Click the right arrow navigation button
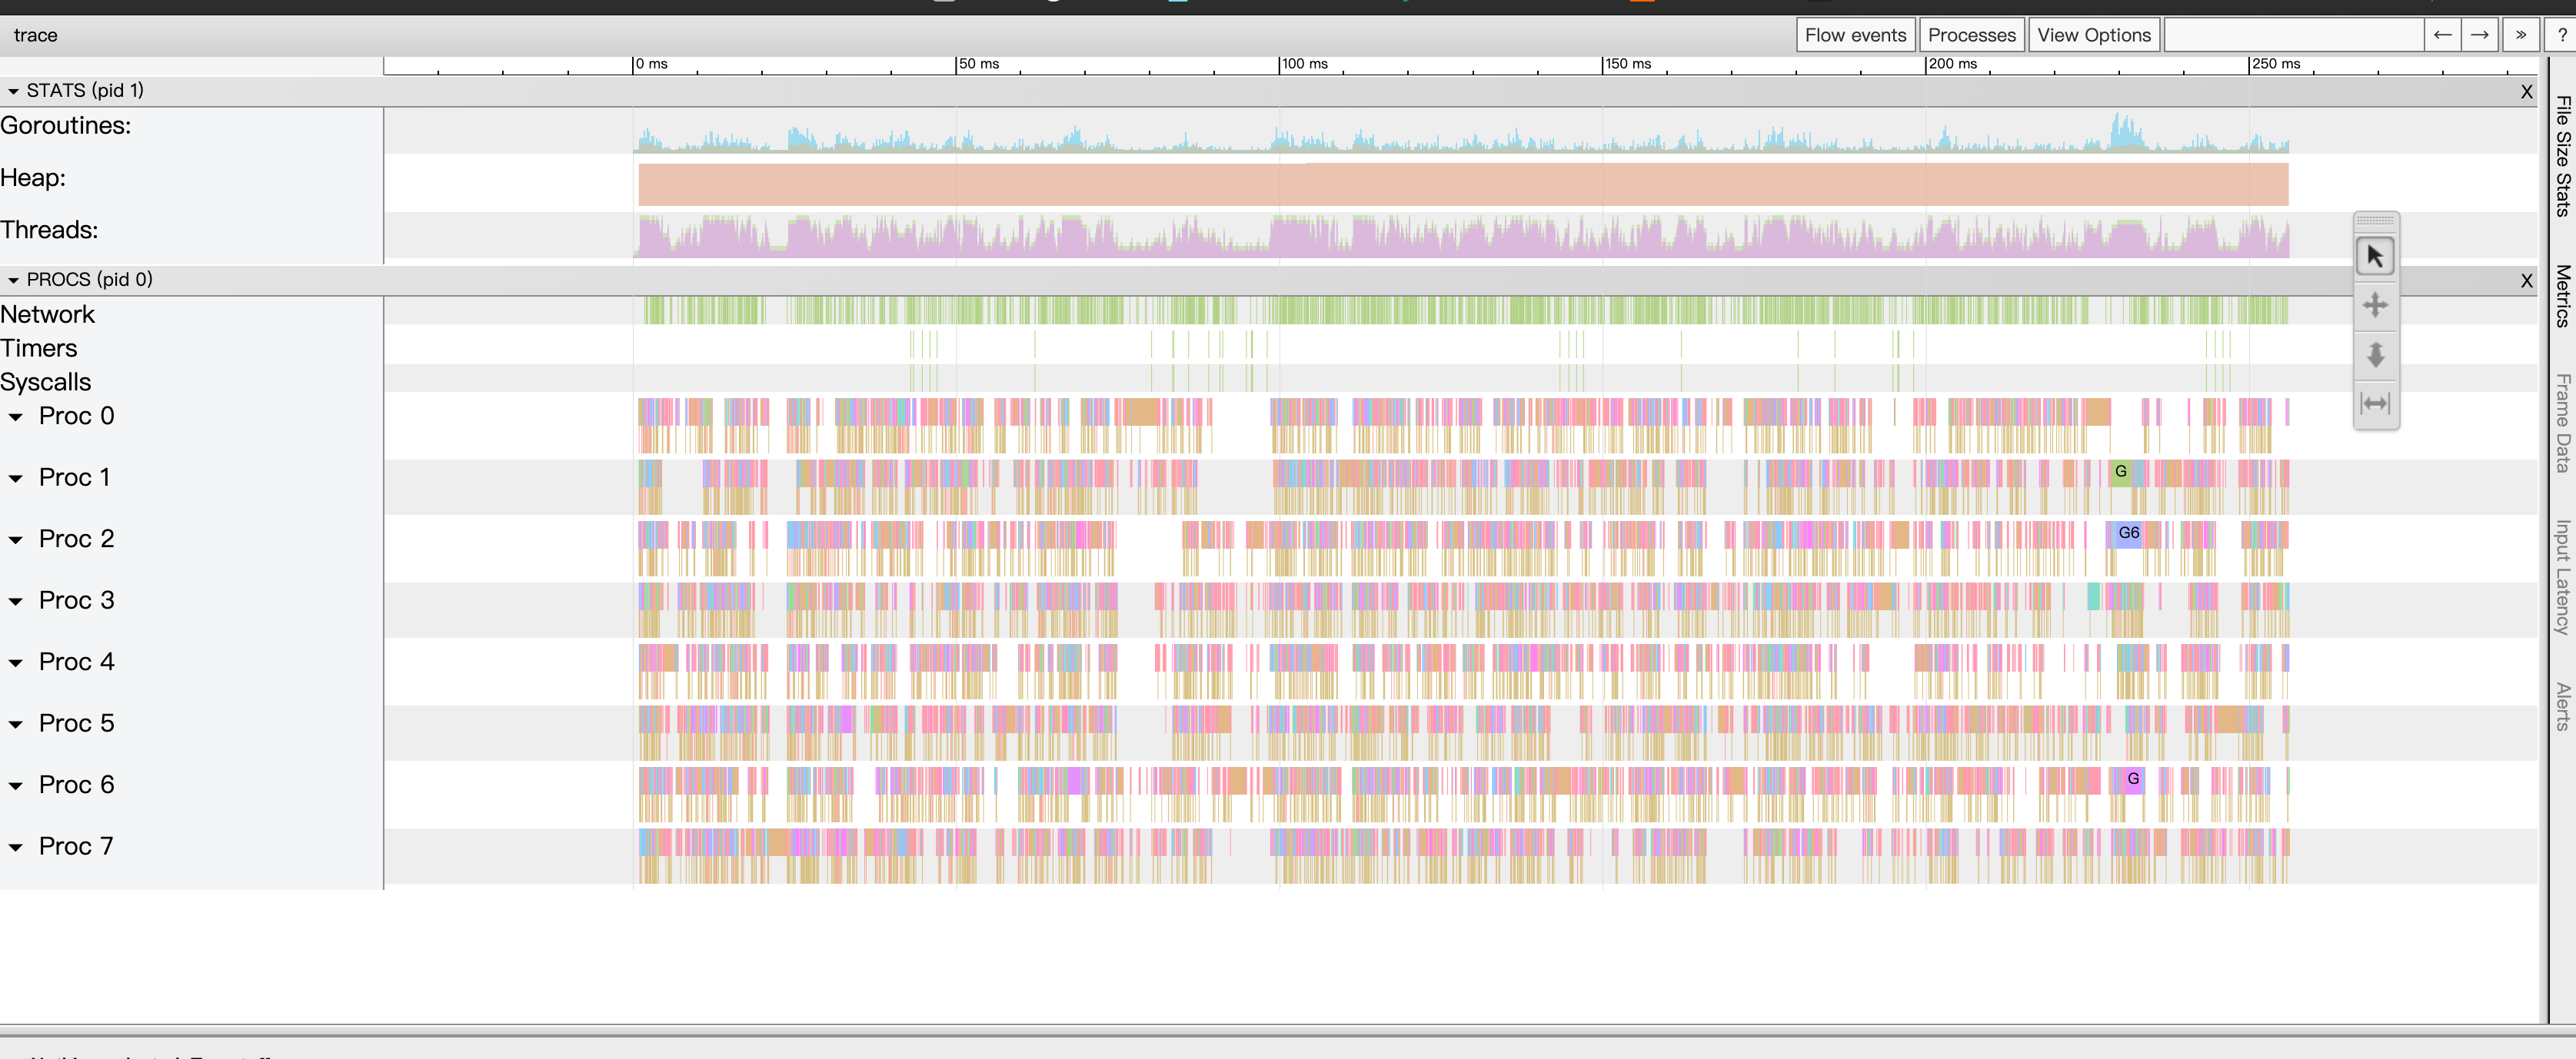The width and height of the screenshot is (2576, 1059). click(2479, 35)
